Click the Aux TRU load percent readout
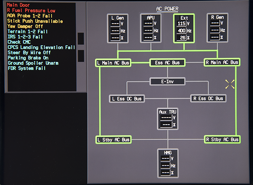Image resolution: width=253 pixels, height=185 pixels. coord(166,125)
